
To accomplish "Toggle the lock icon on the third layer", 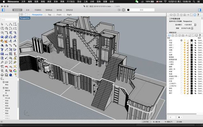I will 188,45.
